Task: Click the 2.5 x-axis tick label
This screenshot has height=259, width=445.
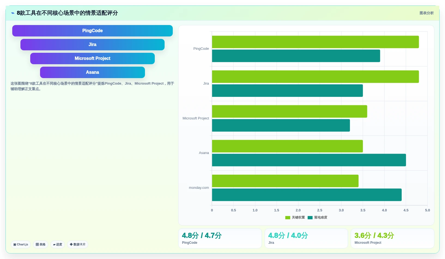Action: click(320, 210)
